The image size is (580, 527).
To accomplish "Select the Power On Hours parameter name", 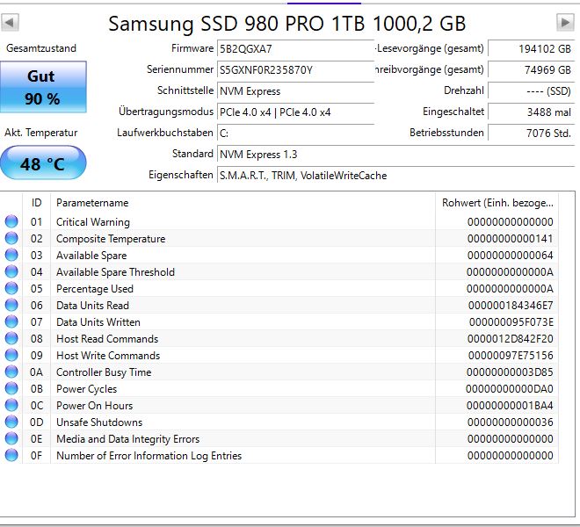I will pyautogui.click(x=94, y=405).
